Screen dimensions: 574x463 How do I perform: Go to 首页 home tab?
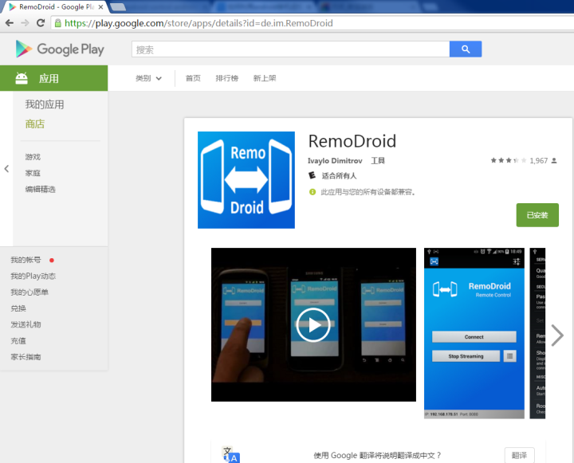pos(193,78)
